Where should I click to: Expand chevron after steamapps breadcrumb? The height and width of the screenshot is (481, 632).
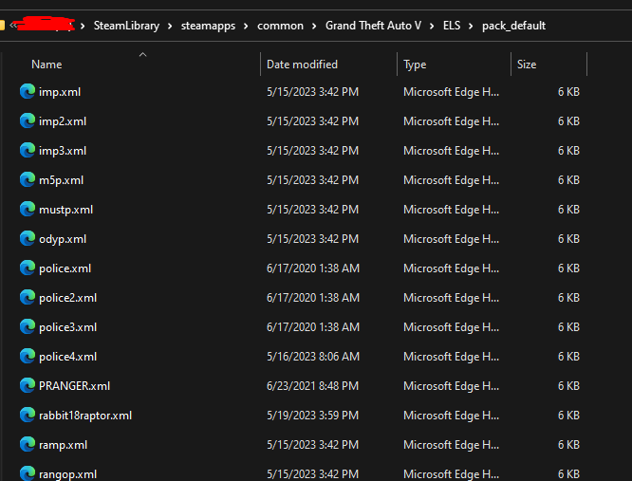point(247,27)
